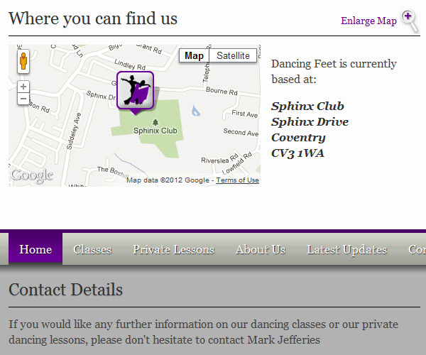Screen dimensions: 426x355
Task: Click the dancing couple map marker
Action: coord(135,90)
